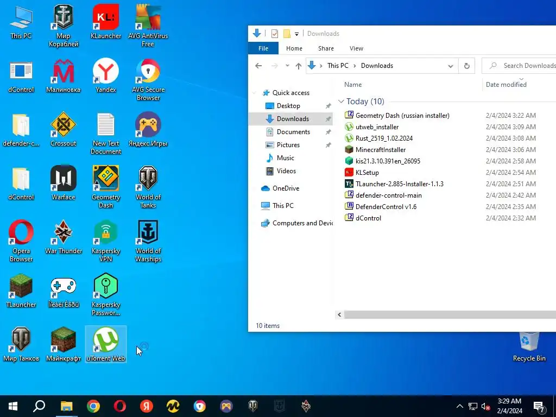
Task: Select the TLauncher desktop icon
Action: click(x=21, y=291)
